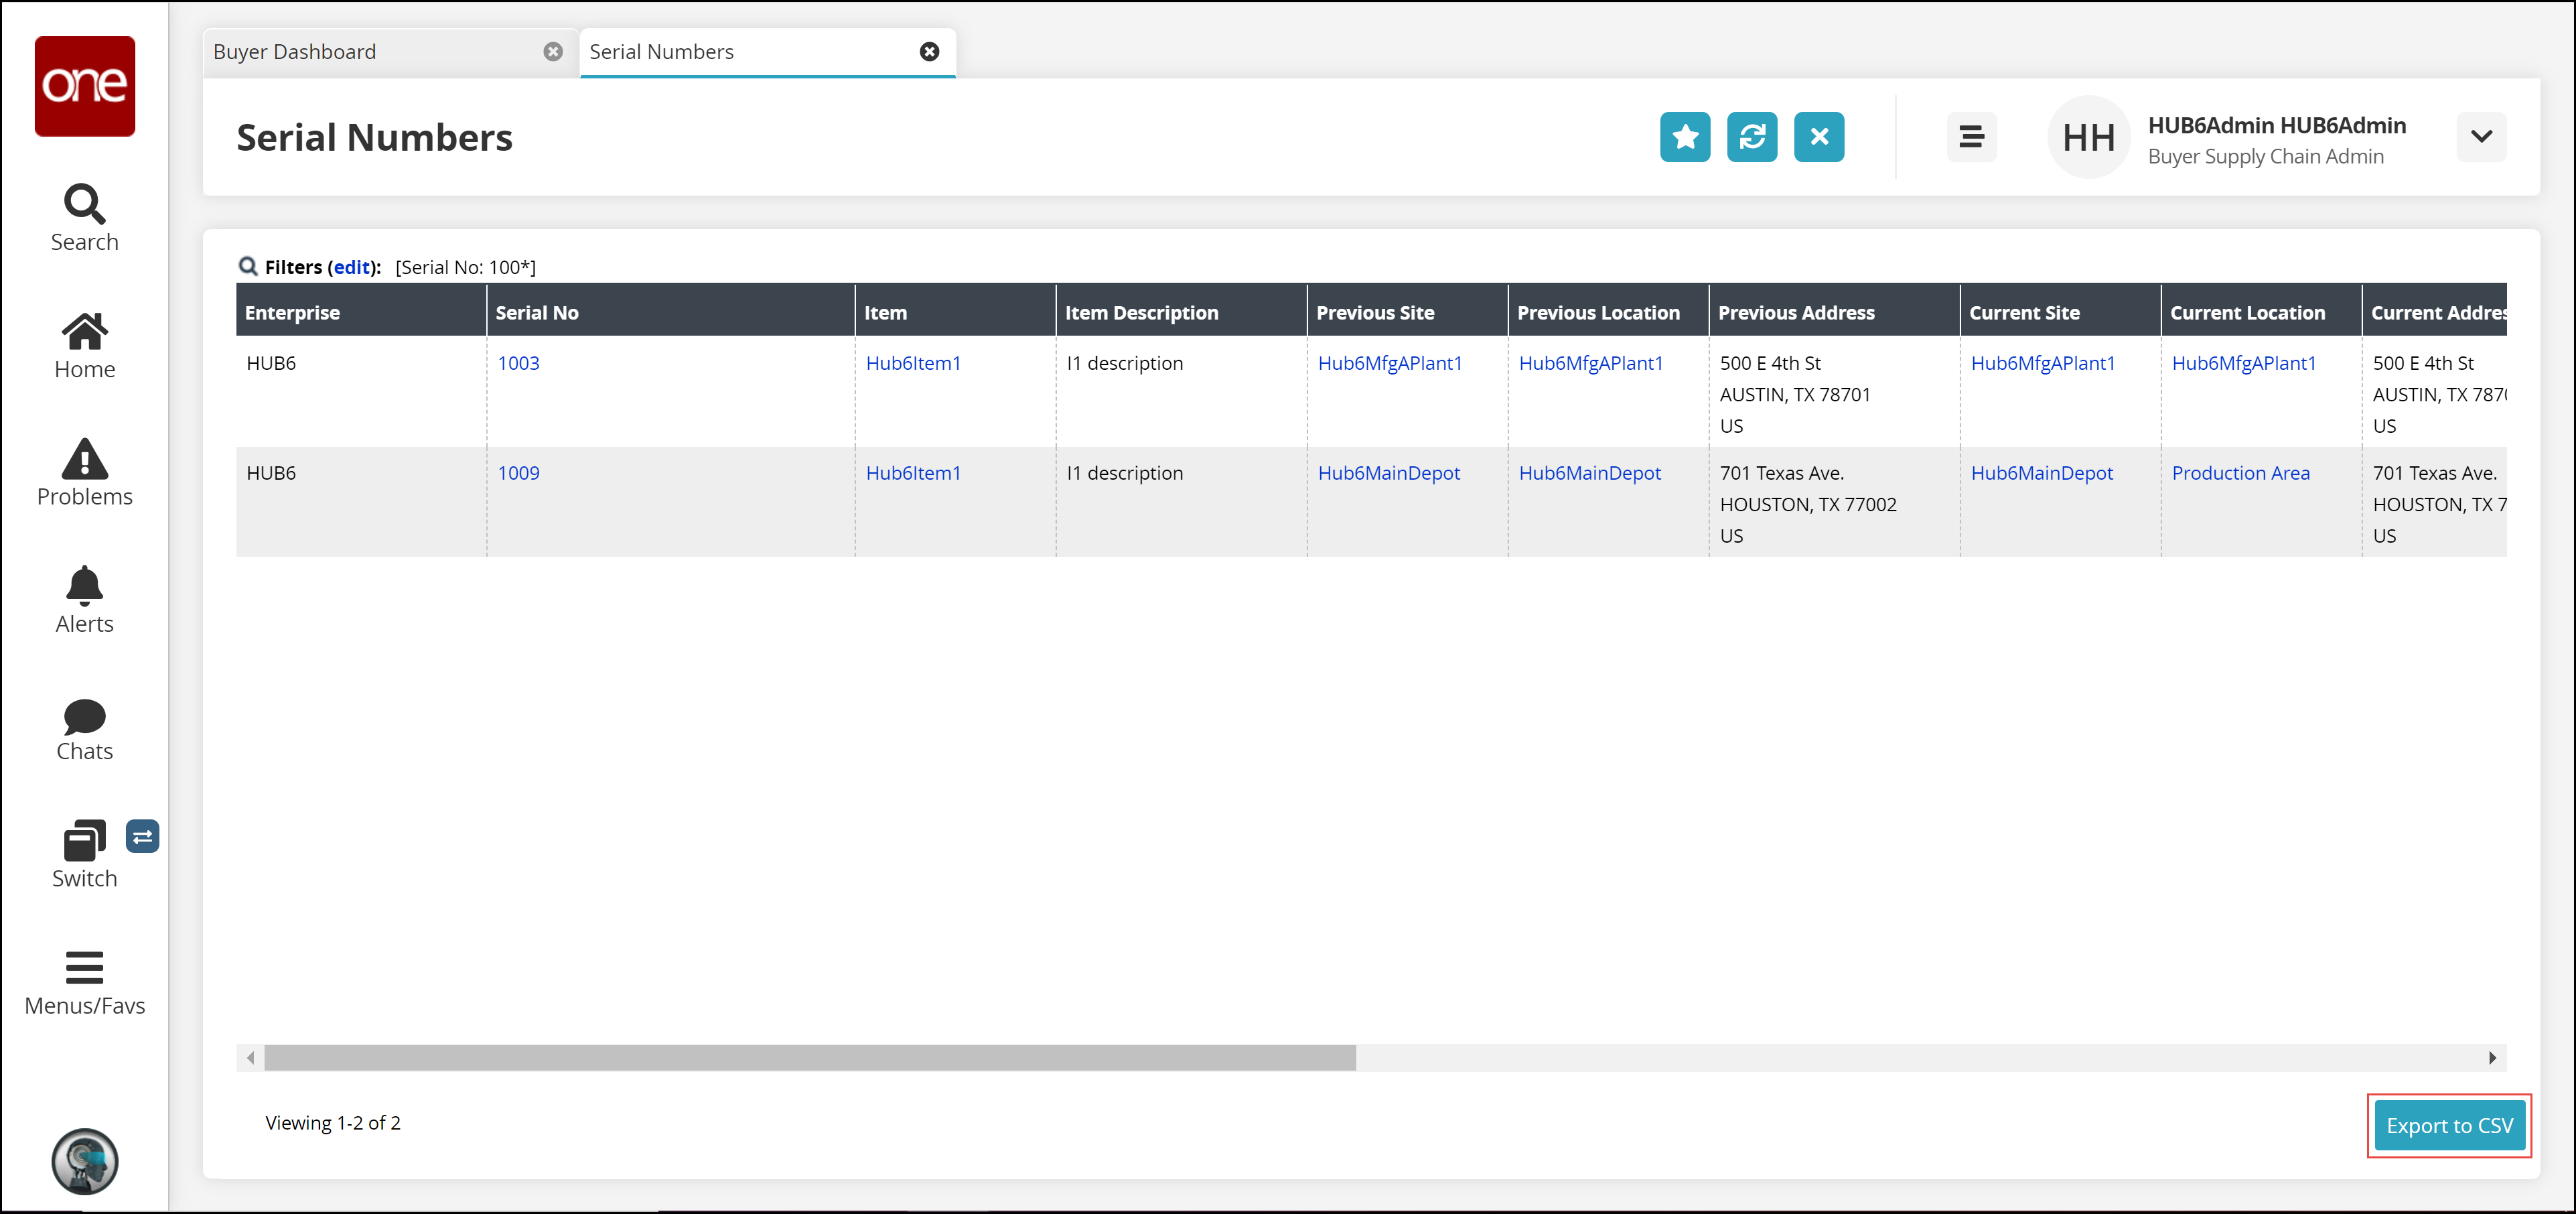
Task: Open the Menus/Favs hamburger icon
Action: (x=84, y=968)
